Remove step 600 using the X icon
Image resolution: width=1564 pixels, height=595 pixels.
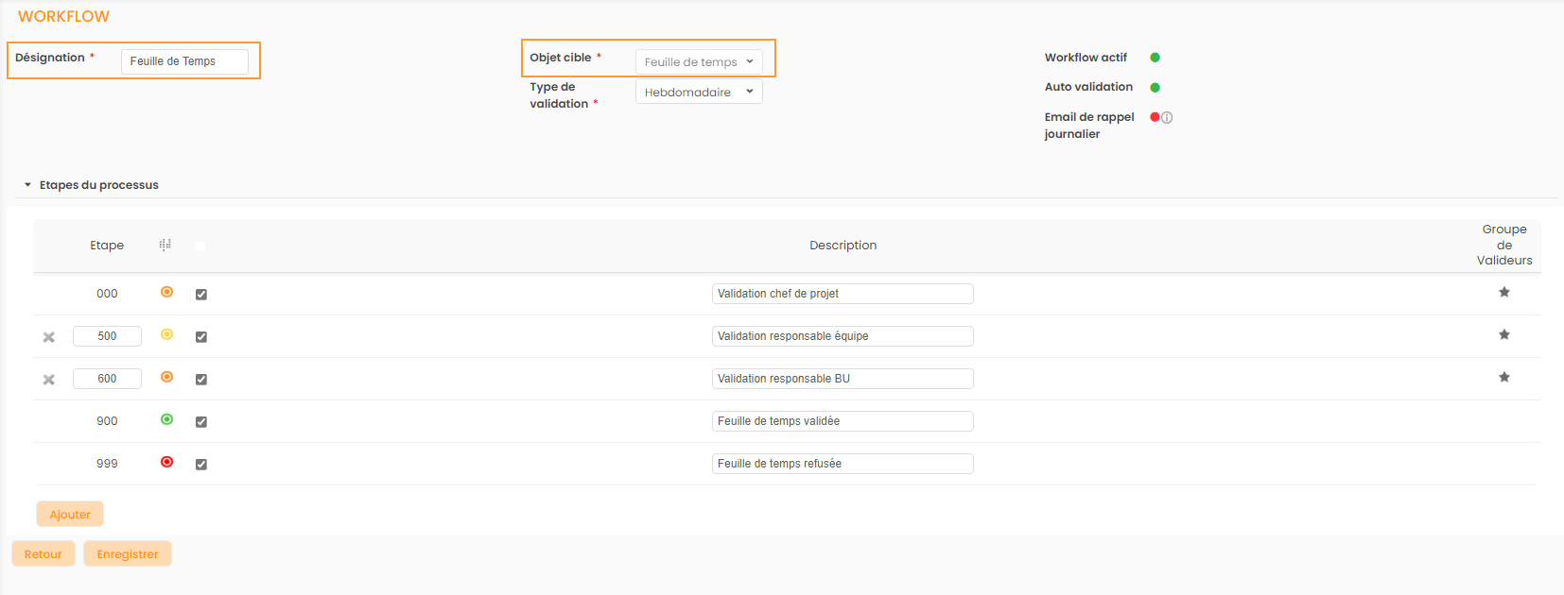[49, 380]
